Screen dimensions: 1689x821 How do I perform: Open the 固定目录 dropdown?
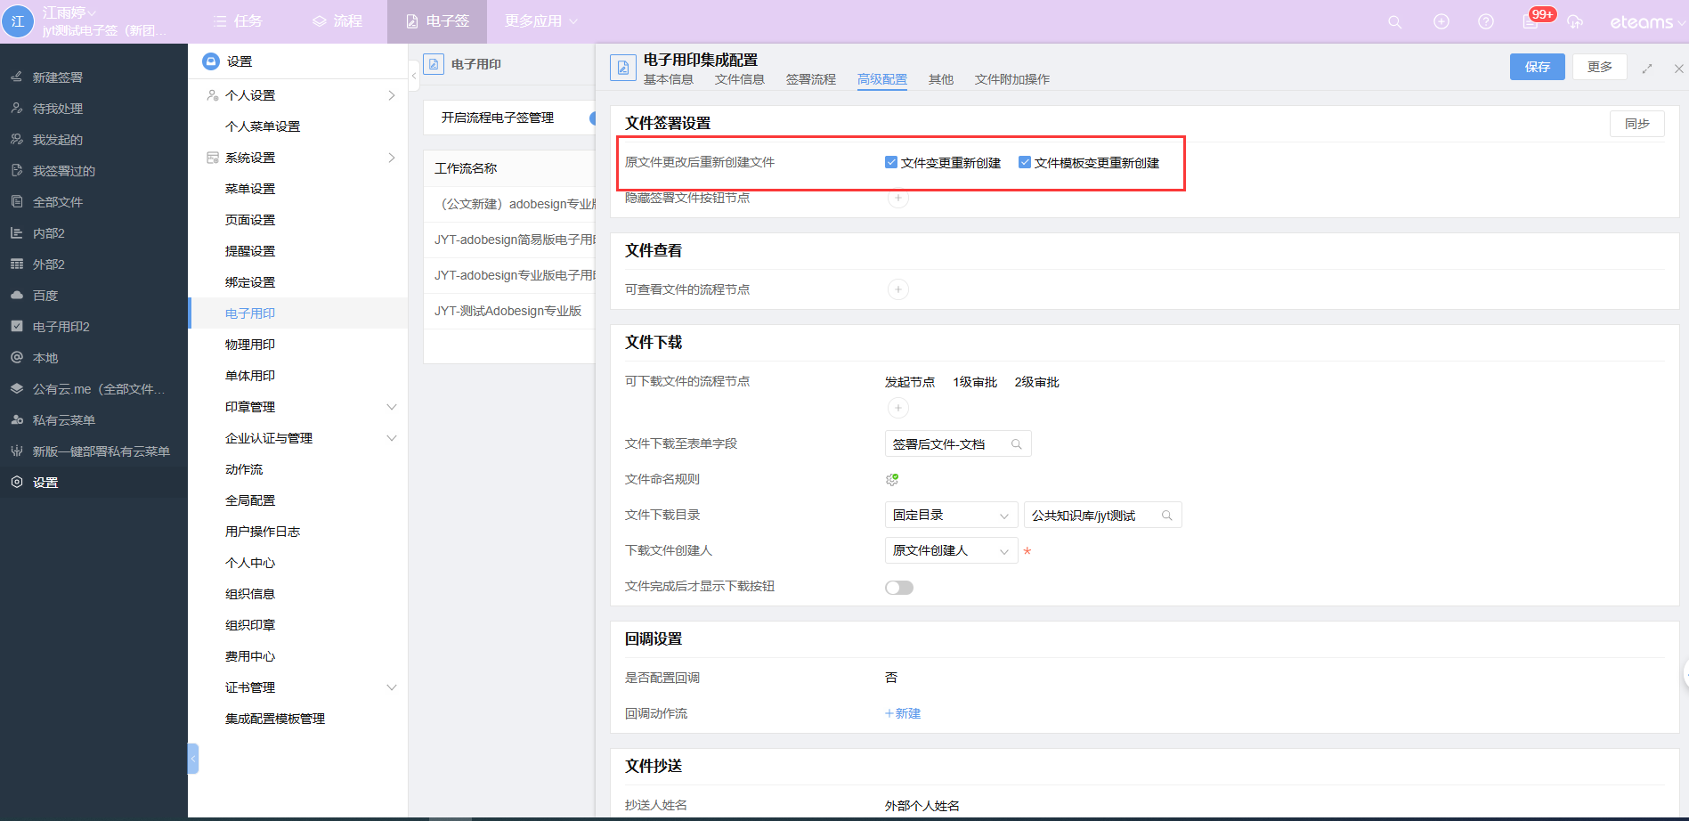click(951, 515)
